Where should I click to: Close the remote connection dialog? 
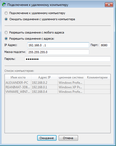(x=109, y=5)
